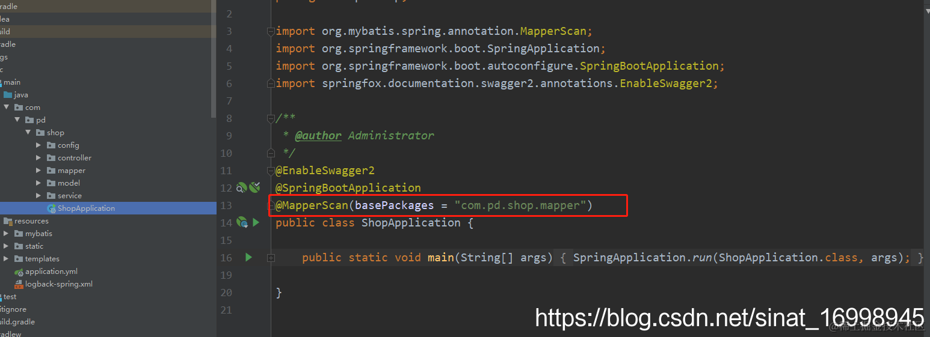
Task: Click the @author tag in the Javadoc
Action: tap(318, 135)
